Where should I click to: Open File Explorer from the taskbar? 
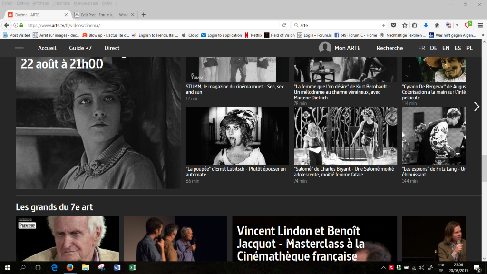click(86, 267)
